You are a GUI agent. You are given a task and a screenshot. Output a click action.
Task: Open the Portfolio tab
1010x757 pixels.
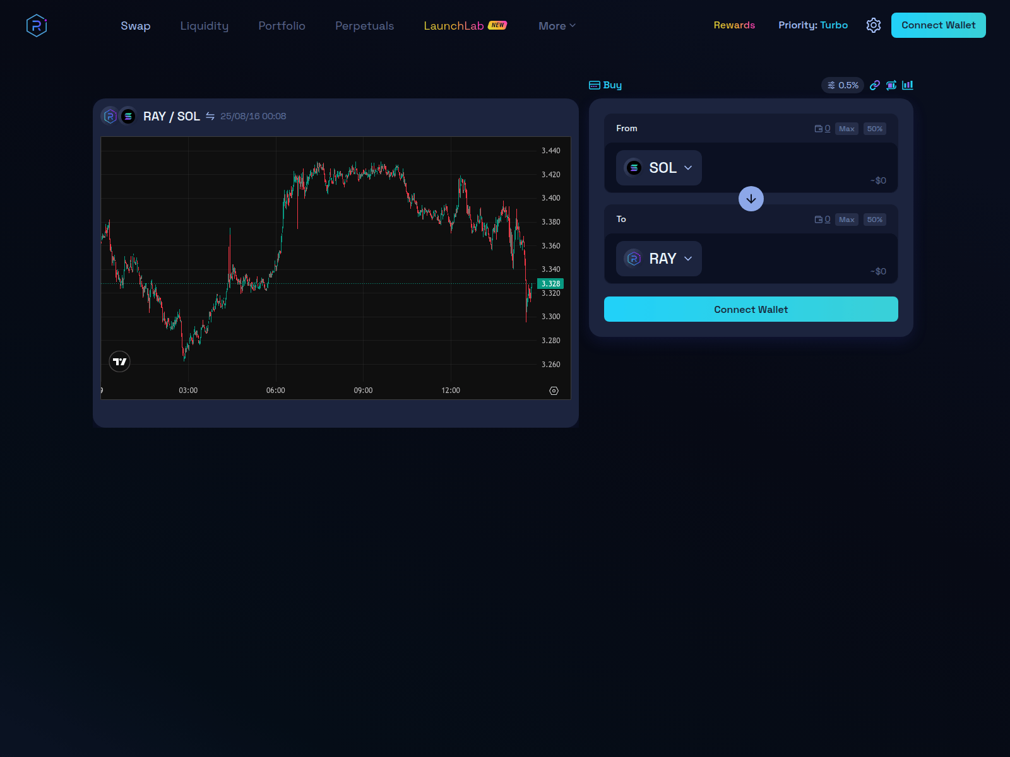coord(282,26)
